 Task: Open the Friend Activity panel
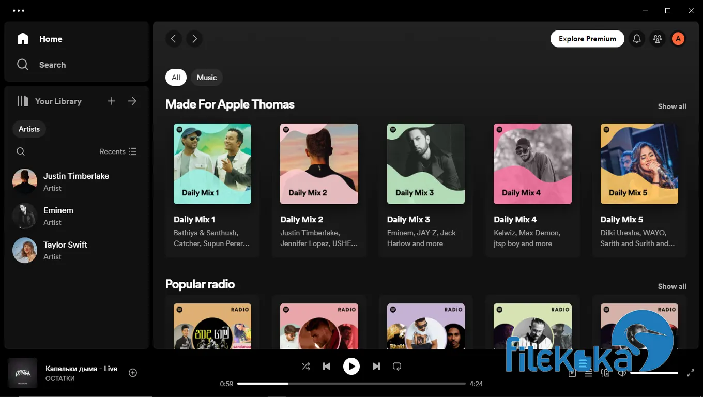[x=658, y=39]
